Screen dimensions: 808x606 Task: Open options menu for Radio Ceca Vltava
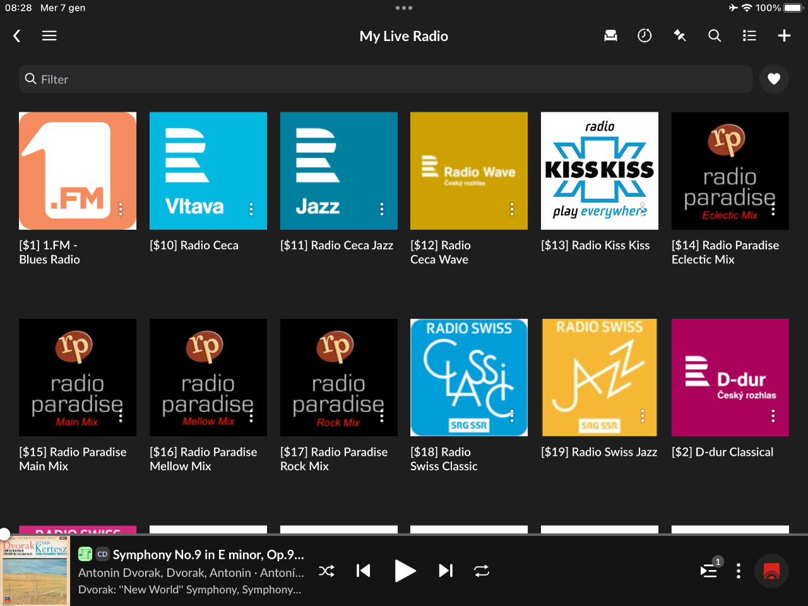[251, 209]
